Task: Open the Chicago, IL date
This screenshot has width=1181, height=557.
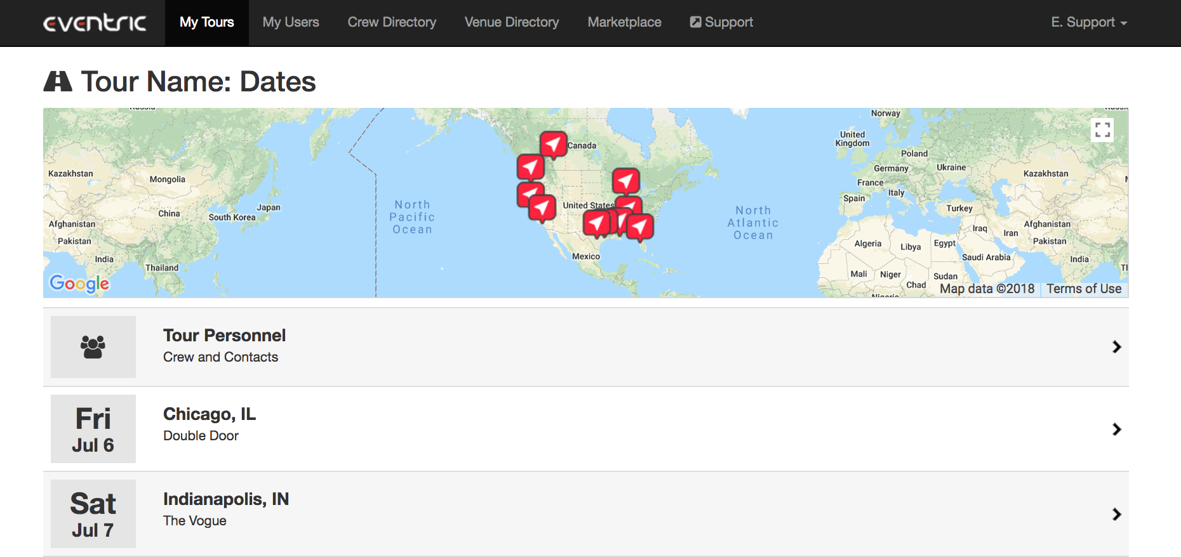Action: coord(586,429)
